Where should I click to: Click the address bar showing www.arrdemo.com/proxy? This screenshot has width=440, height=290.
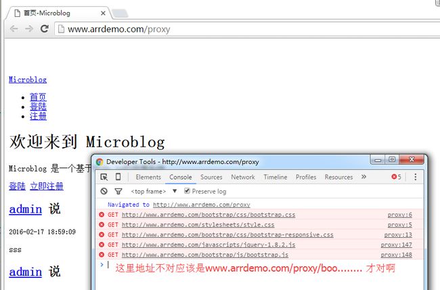247,29
